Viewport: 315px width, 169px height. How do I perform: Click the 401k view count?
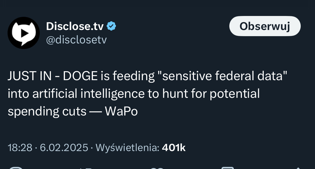click(x=174, y=148)
